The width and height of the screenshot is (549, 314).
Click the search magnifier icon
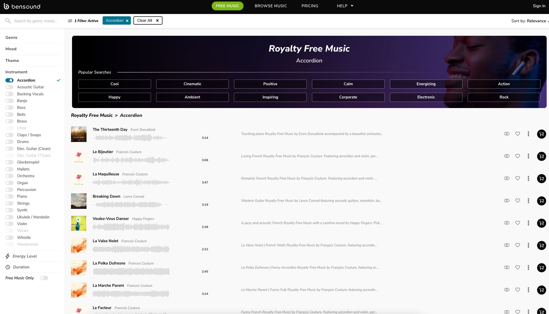pyautogui.click(x=8, y=21)
